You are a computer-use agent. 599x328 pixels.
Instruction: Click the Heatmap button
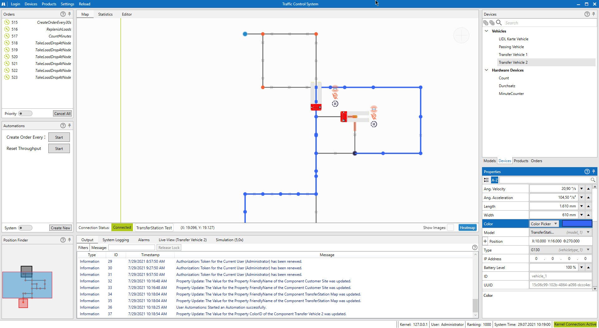pyautogui.click(x=467, y=228)
